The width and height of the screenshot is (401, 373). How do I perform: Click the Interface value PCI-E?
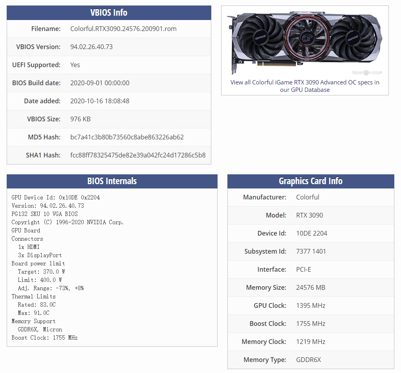coord(304,269)
